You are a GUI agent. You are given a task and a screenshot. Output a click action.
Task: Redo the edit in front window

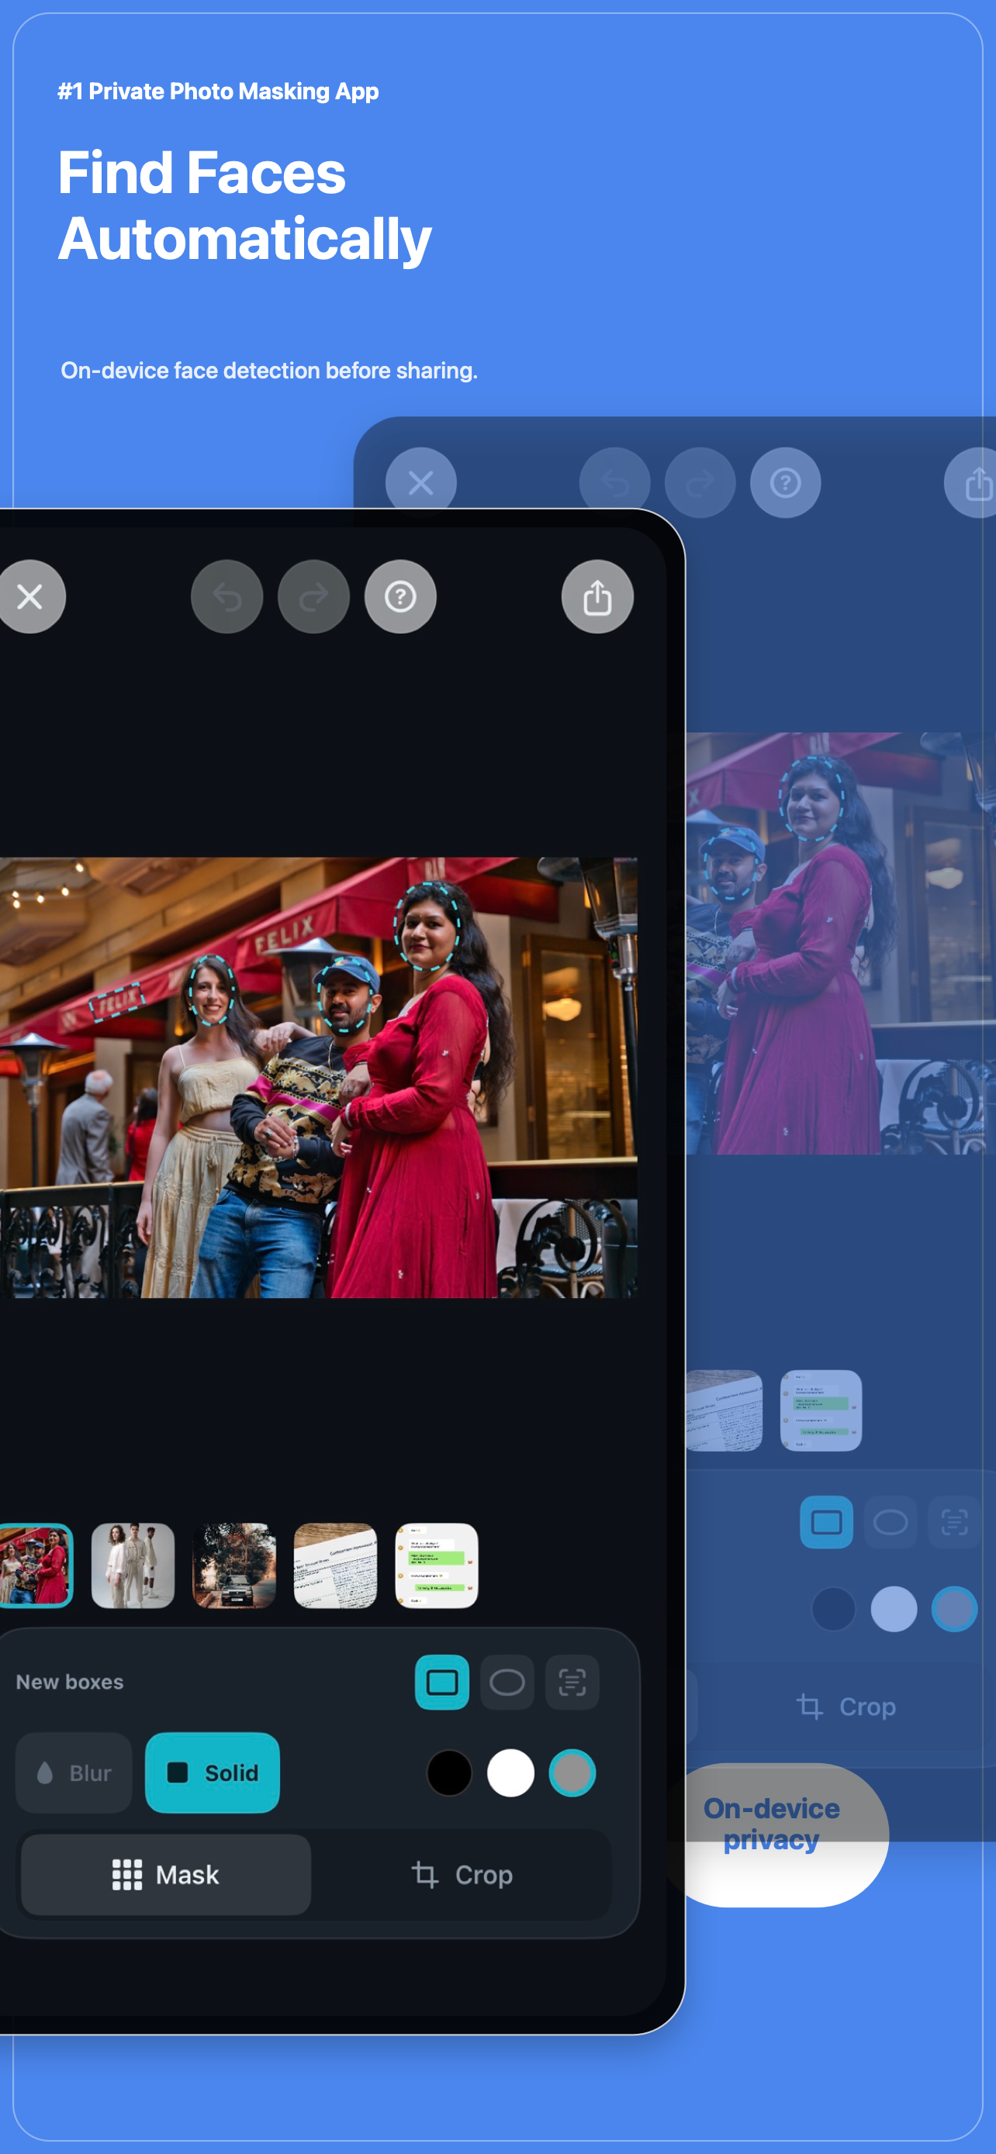[313, 596]
